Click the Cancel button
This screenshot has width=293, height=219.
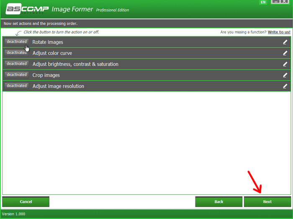click(x=26, y=201)
